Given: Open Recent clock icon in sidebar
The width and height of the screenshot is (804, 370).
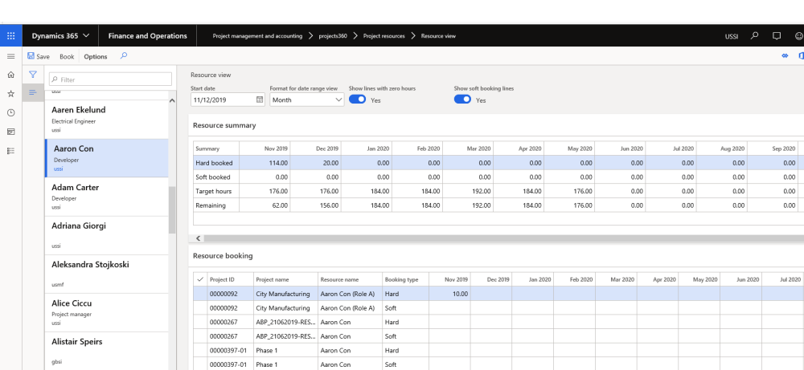Looking at the screenshot, I should point(11,112).
